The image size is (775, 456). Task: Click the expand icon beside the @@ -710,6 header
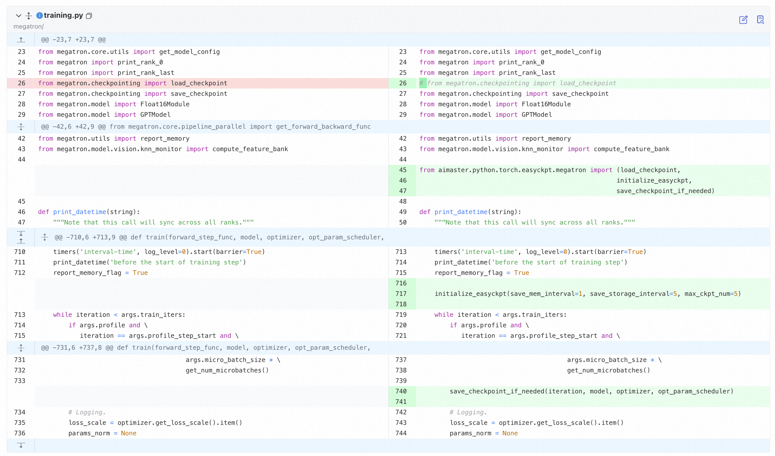point(45,237)
